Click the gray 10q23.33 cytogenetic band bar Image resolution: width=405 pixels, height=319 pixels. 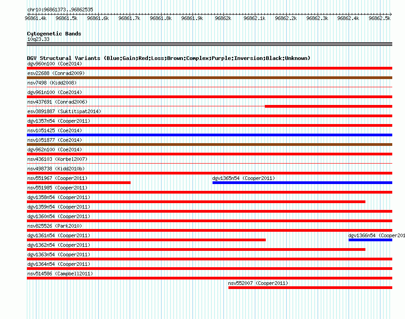pos(209,44)
